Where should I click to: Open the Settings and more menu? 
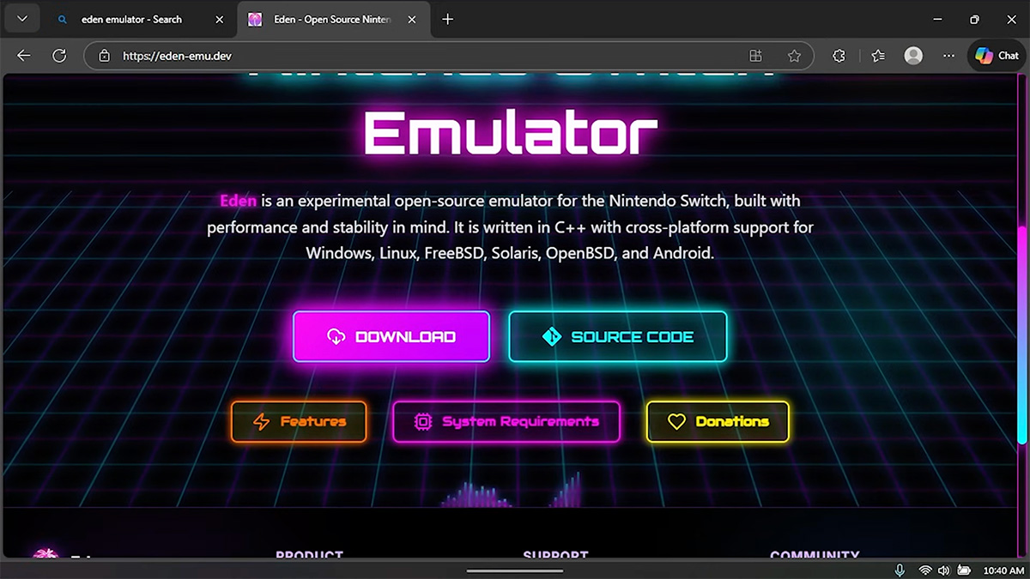(948, 55)
